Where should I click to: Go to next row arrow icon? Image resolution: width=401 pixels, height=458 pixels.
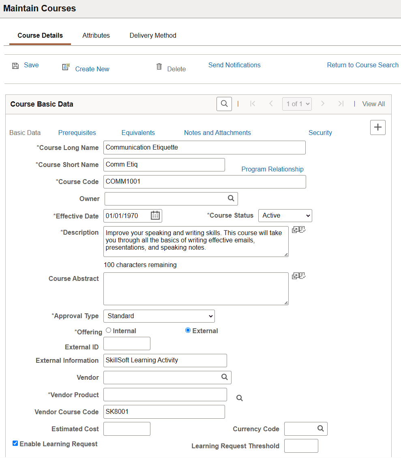(323, 104)
